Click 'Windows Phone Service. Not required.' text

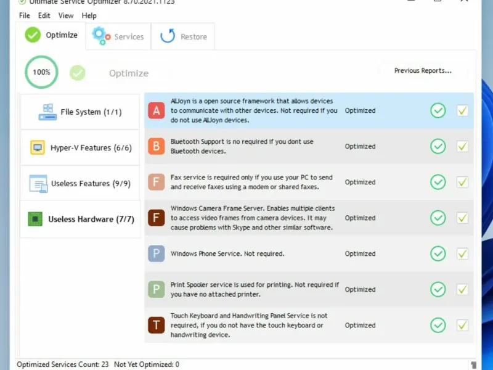[227, 253]
